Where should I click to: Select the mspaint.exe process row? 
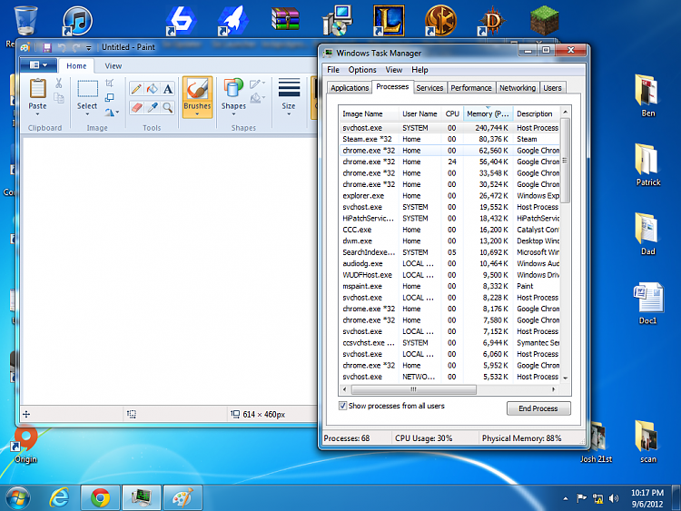point(450,286)
